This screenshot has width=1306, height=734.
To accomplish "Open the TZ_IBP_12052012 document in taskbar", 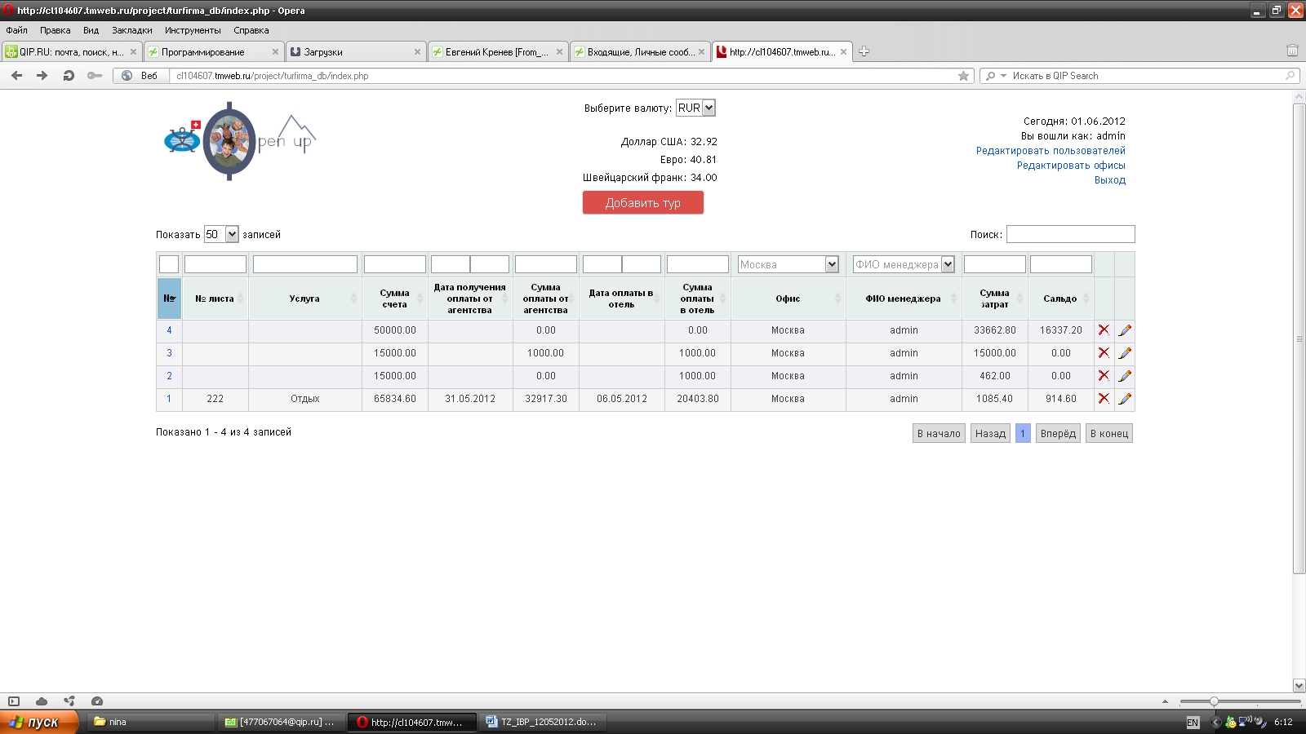I will pos(541,722).
